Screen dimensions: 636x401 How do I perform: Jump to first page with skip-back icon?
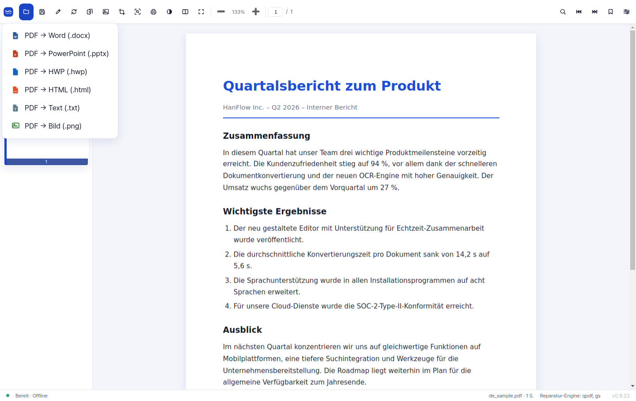point(579,12)
